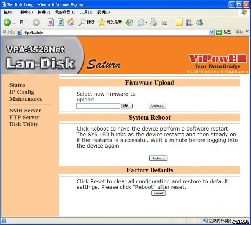Open the yellow Discuss note icon
The height and width of the screenshot is (225, 251).
pos(179,22)
